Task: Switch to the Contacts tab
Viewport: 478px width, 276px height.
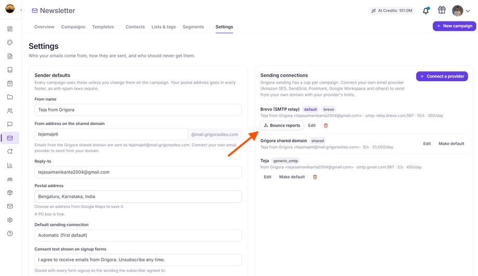Action: pyautogui.click(x=135, y=27)
